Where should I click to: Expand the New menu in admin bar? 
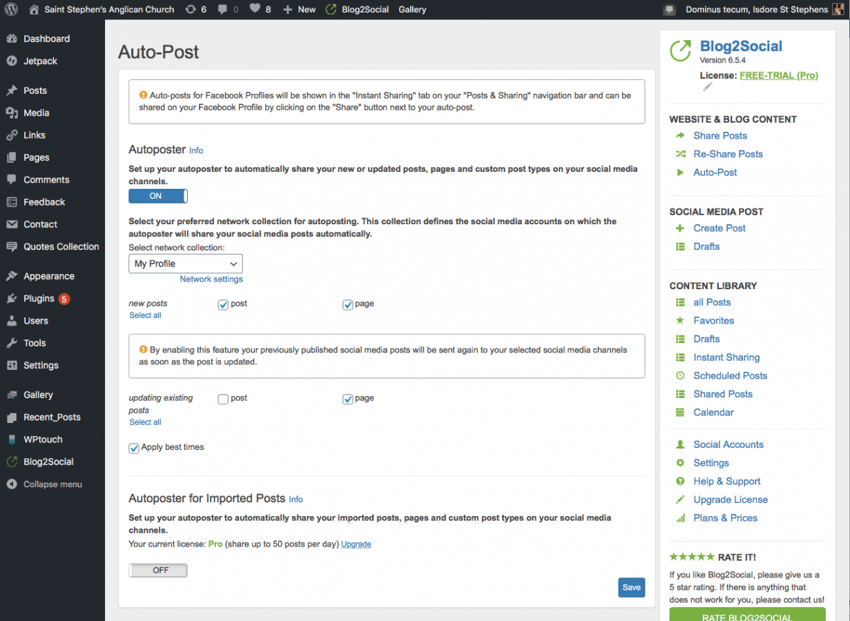click(299, 10)
